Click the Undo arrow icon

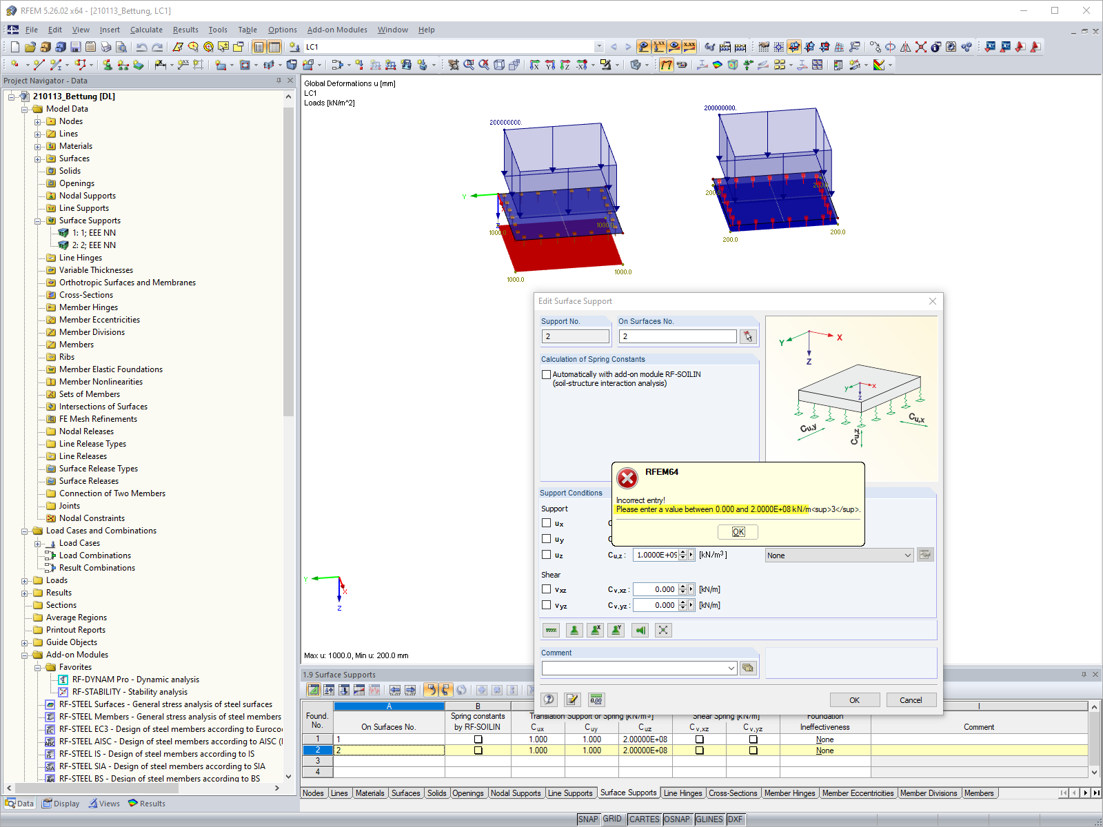[141, 47]
